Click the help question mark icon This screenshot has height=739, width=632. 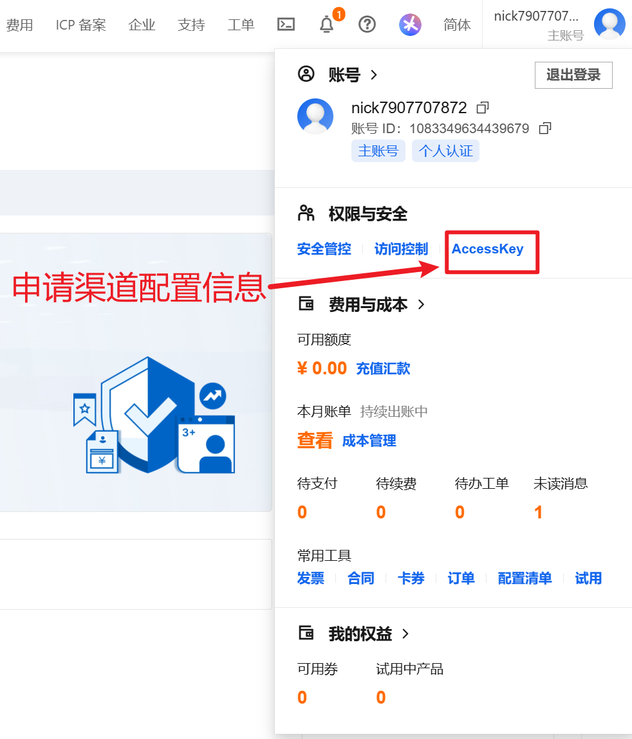[x=367, y=24]
